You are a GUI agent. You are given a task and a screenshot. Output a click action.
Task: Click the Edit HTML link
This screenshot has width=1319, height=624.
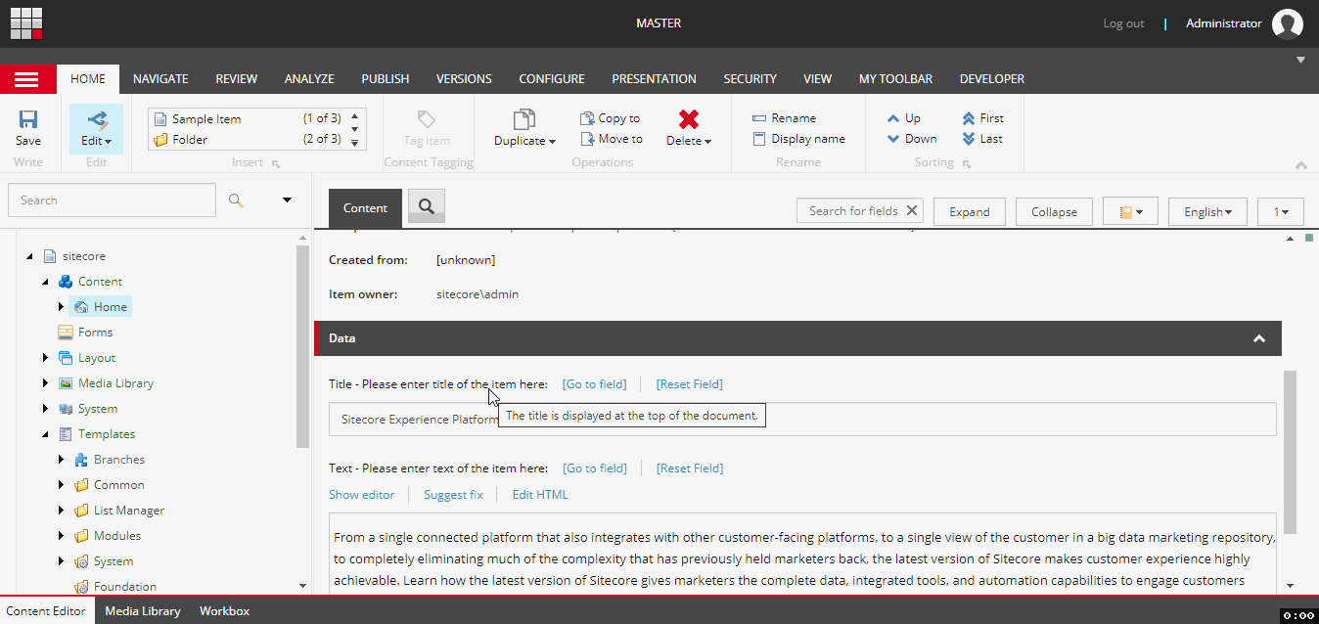(540, 495)
